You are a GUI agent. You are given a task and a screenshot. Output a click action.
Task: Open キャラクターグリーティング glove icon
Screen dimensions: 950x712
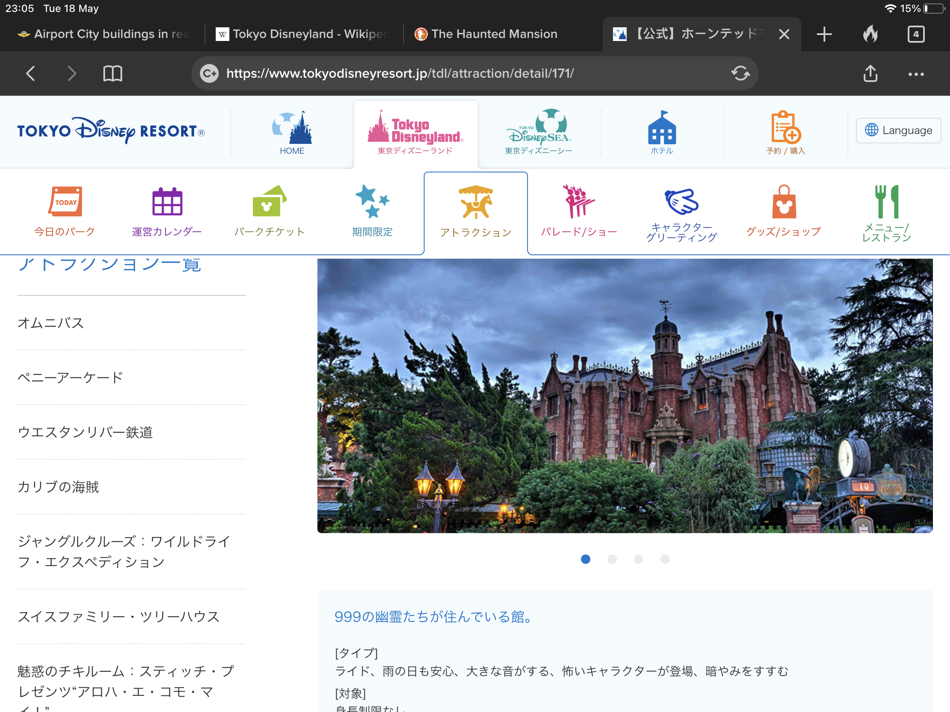point(681,215)
